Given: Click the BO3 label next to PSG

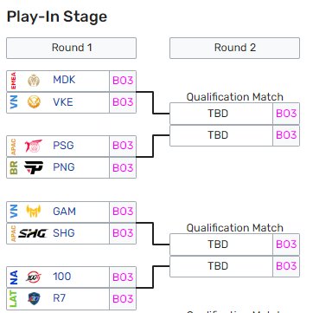Looking at the screenshot, I should 123,146.
